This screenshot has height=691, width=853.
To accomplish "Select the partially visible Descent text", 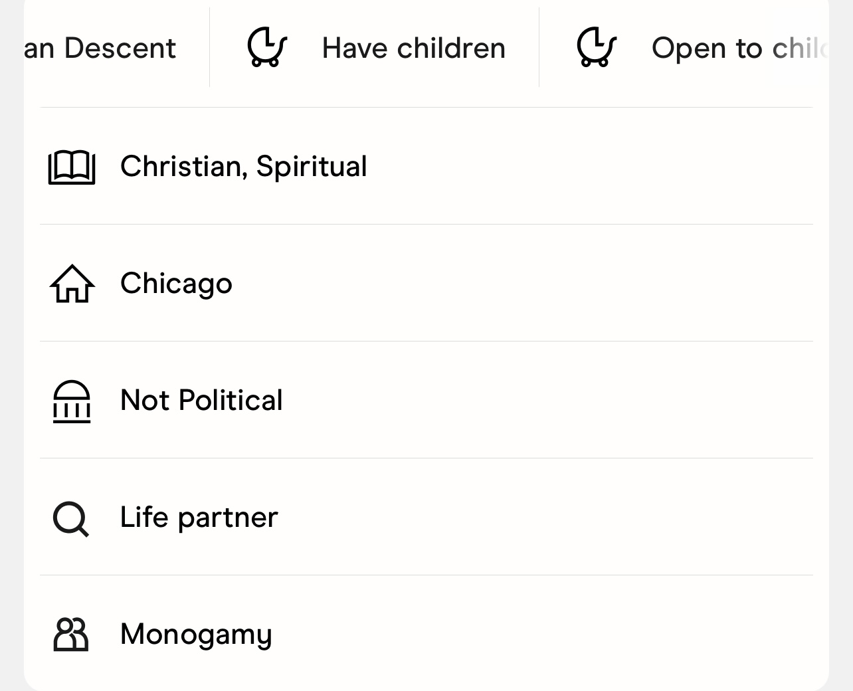I will click(100, 48).
